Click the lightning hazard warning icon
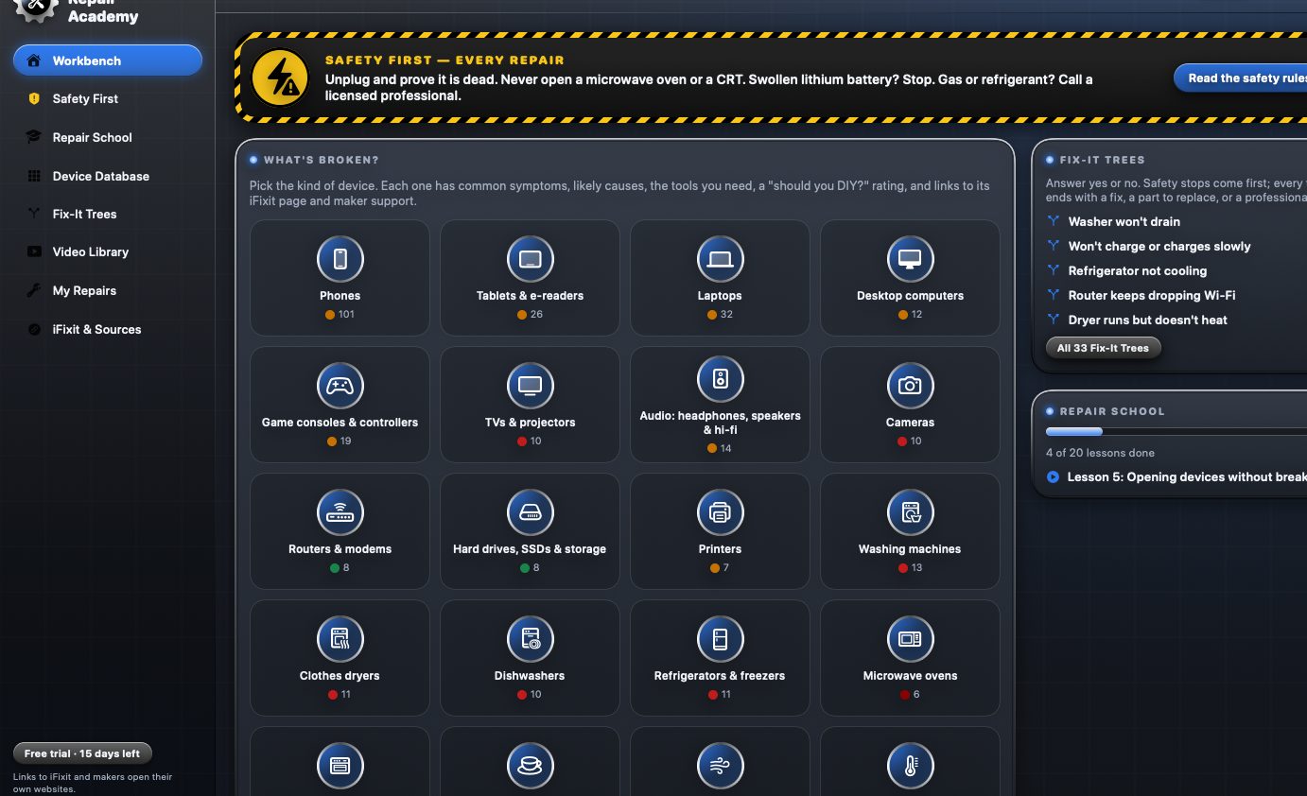Image resolution: width=1307 pixels, height=796 pixels. point(280,78)
